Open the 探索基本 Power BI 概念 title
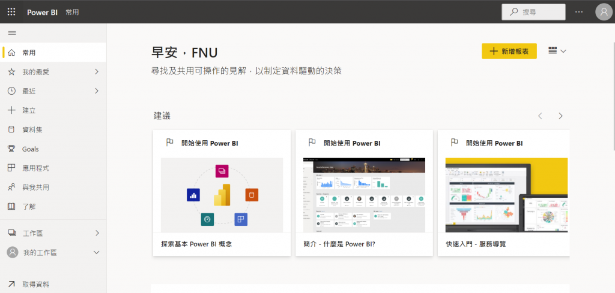The height and width of the screenshot is (293, 615). tap(196, 244)
